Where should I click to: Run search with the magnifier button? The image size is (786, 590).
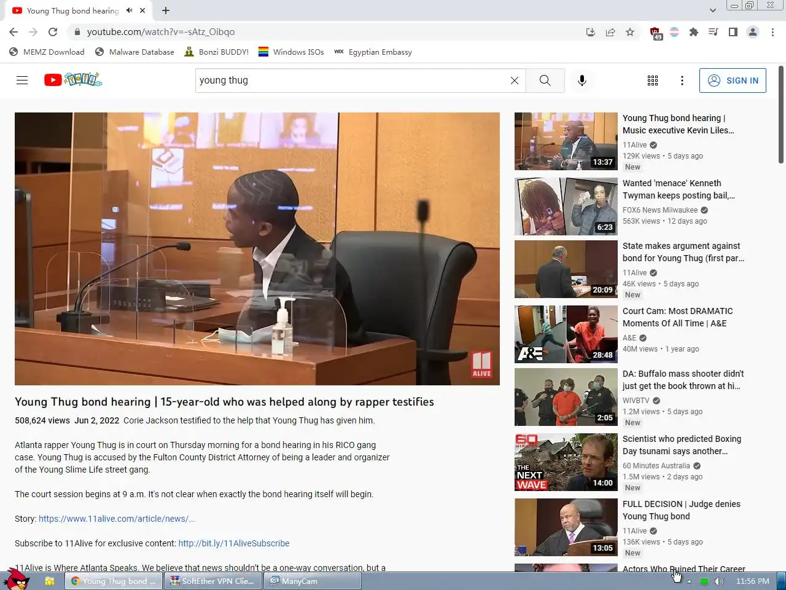[545, 81]
